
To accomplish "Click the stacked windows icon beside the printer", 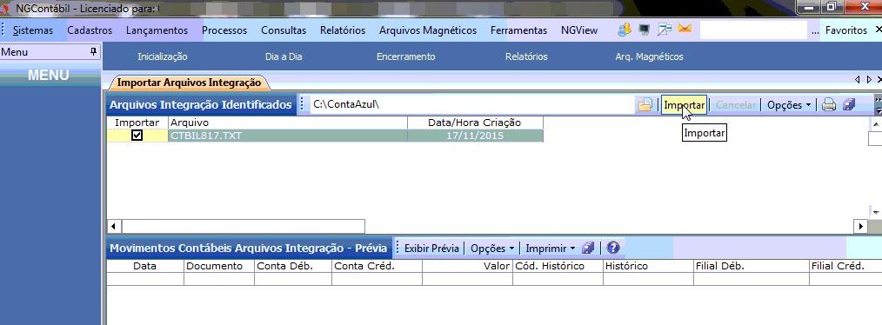I will 849,104.
